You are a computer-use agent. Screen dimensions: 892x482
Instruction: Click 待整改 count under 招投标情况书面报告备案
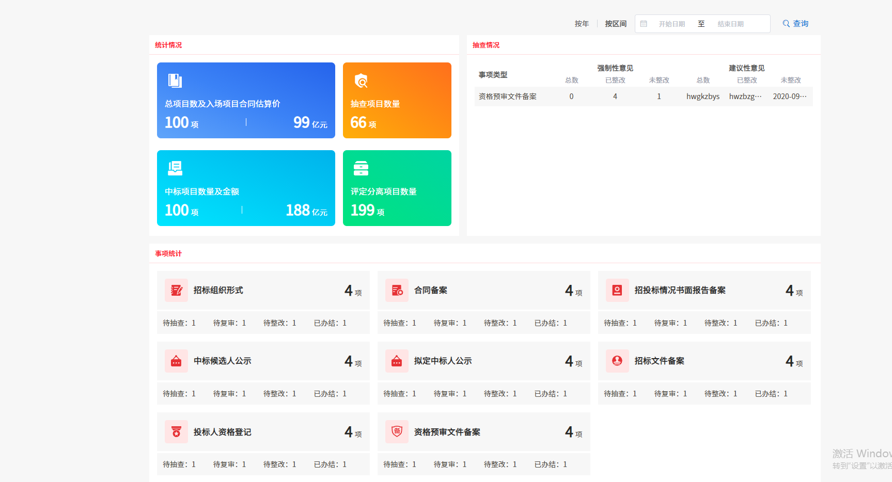click(721, 323)
